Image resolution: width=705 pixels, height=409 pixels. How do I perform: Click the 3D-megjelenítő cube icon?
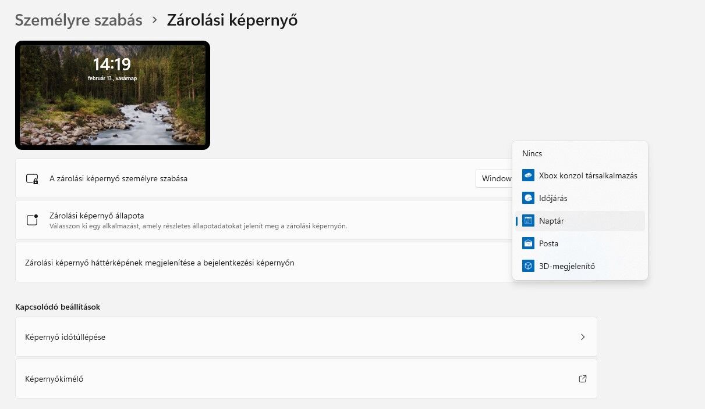tap(528, 266)
